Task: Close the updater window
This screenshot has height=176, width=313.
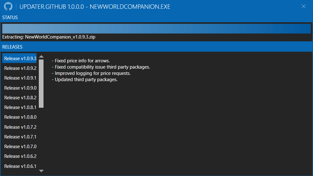Action: tap(303, 6)
